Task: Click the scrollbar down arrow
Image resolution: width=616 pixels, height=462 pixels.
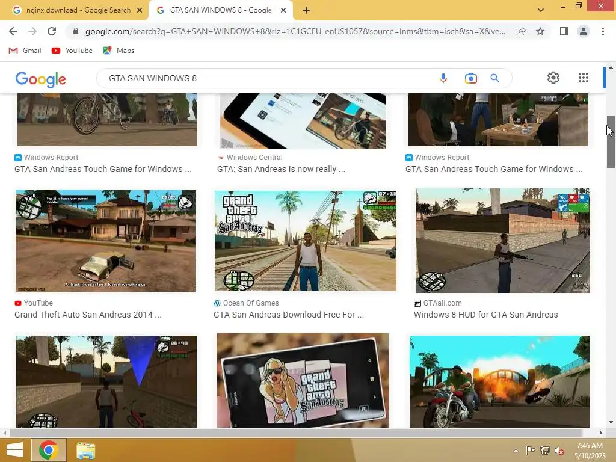Action: (x=611, y=422)
